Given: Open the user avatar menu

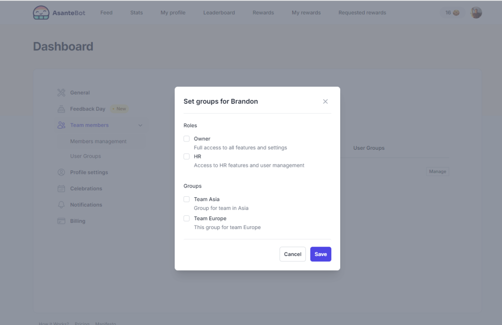Looking at the screenshot, I should coord(476,13).
